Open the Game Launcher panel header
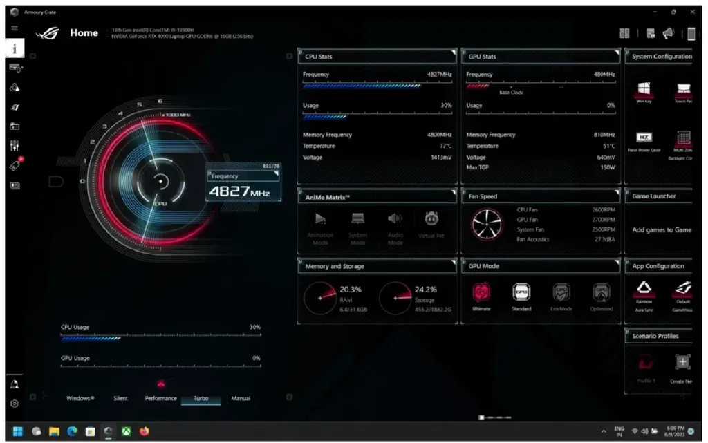The width and height of the screenshot is (708, 443). pyautogui.click(x=659, y=196)
